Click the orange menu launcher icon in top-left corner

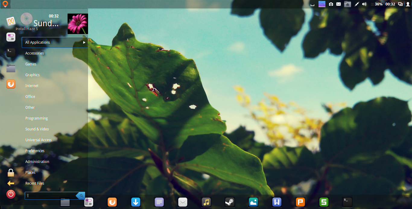[x=5, y=4]
